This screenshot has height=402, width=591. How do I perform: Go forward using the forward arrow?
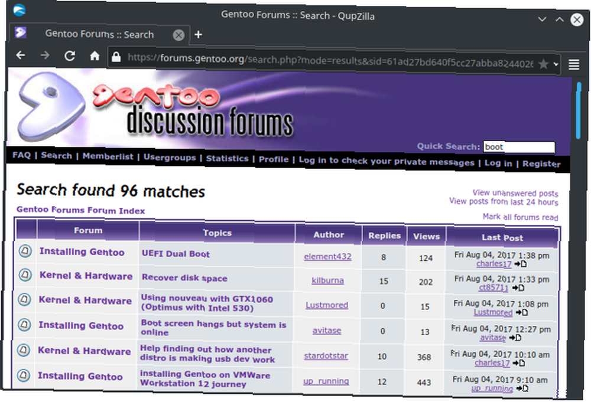point(46,55)
